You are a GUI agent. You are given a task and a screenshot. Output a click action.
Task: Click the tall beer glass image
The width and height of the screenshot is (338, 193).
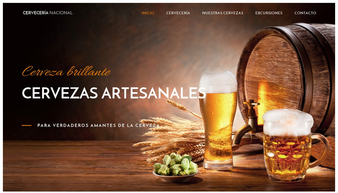pyautogui.click(x=218, y=120)
